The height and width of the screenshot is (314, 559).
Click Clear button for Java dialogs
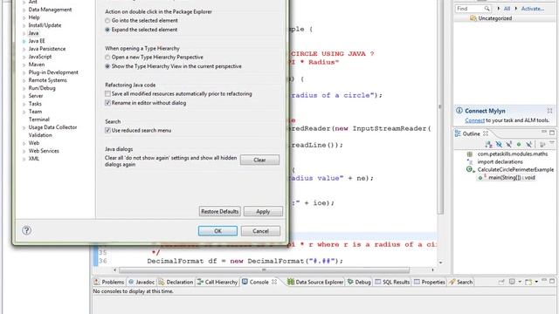click(x=259, y=160)
